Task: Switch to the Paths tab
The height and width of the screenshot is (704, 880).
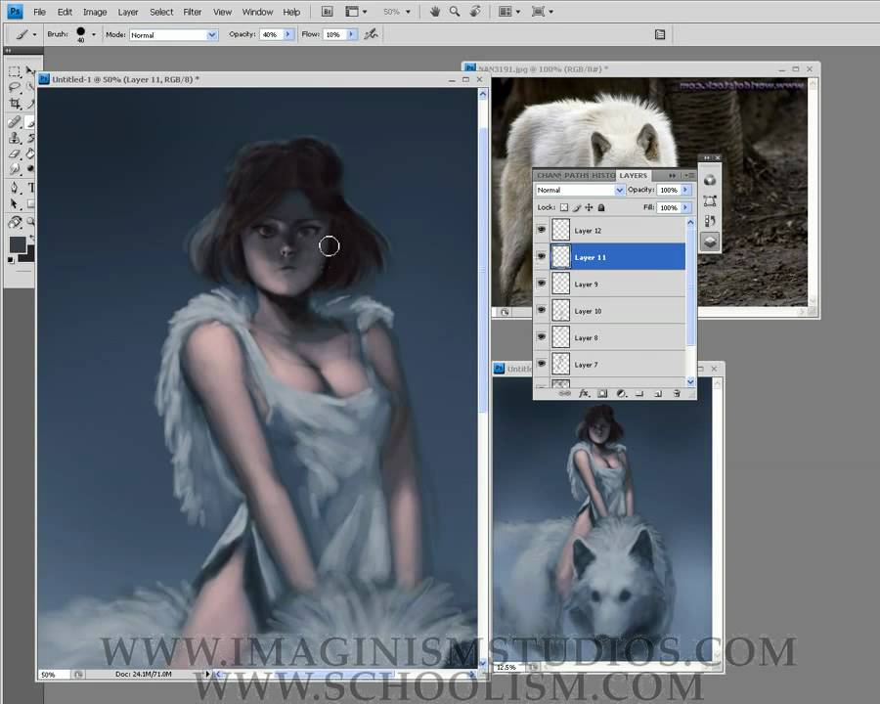Action: (576, 175)
